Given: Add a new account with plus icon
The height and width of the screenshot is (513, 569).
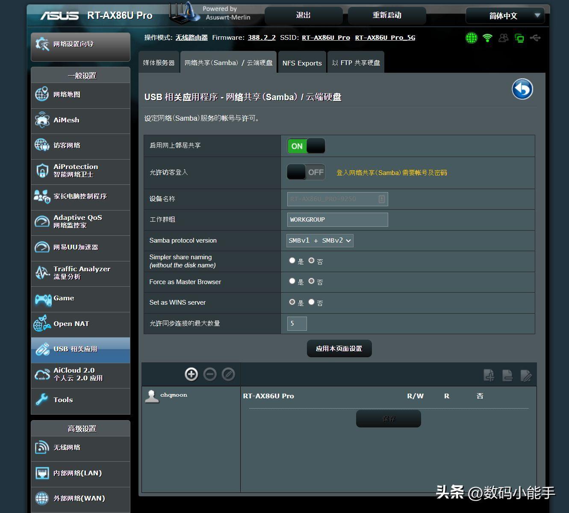Looking at the screenshot, I should [191, 374].
